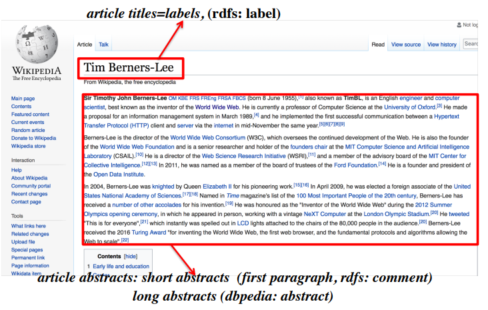Open the London Olympic Stadium link
488x310 pixels.
[x=396, y=214]
